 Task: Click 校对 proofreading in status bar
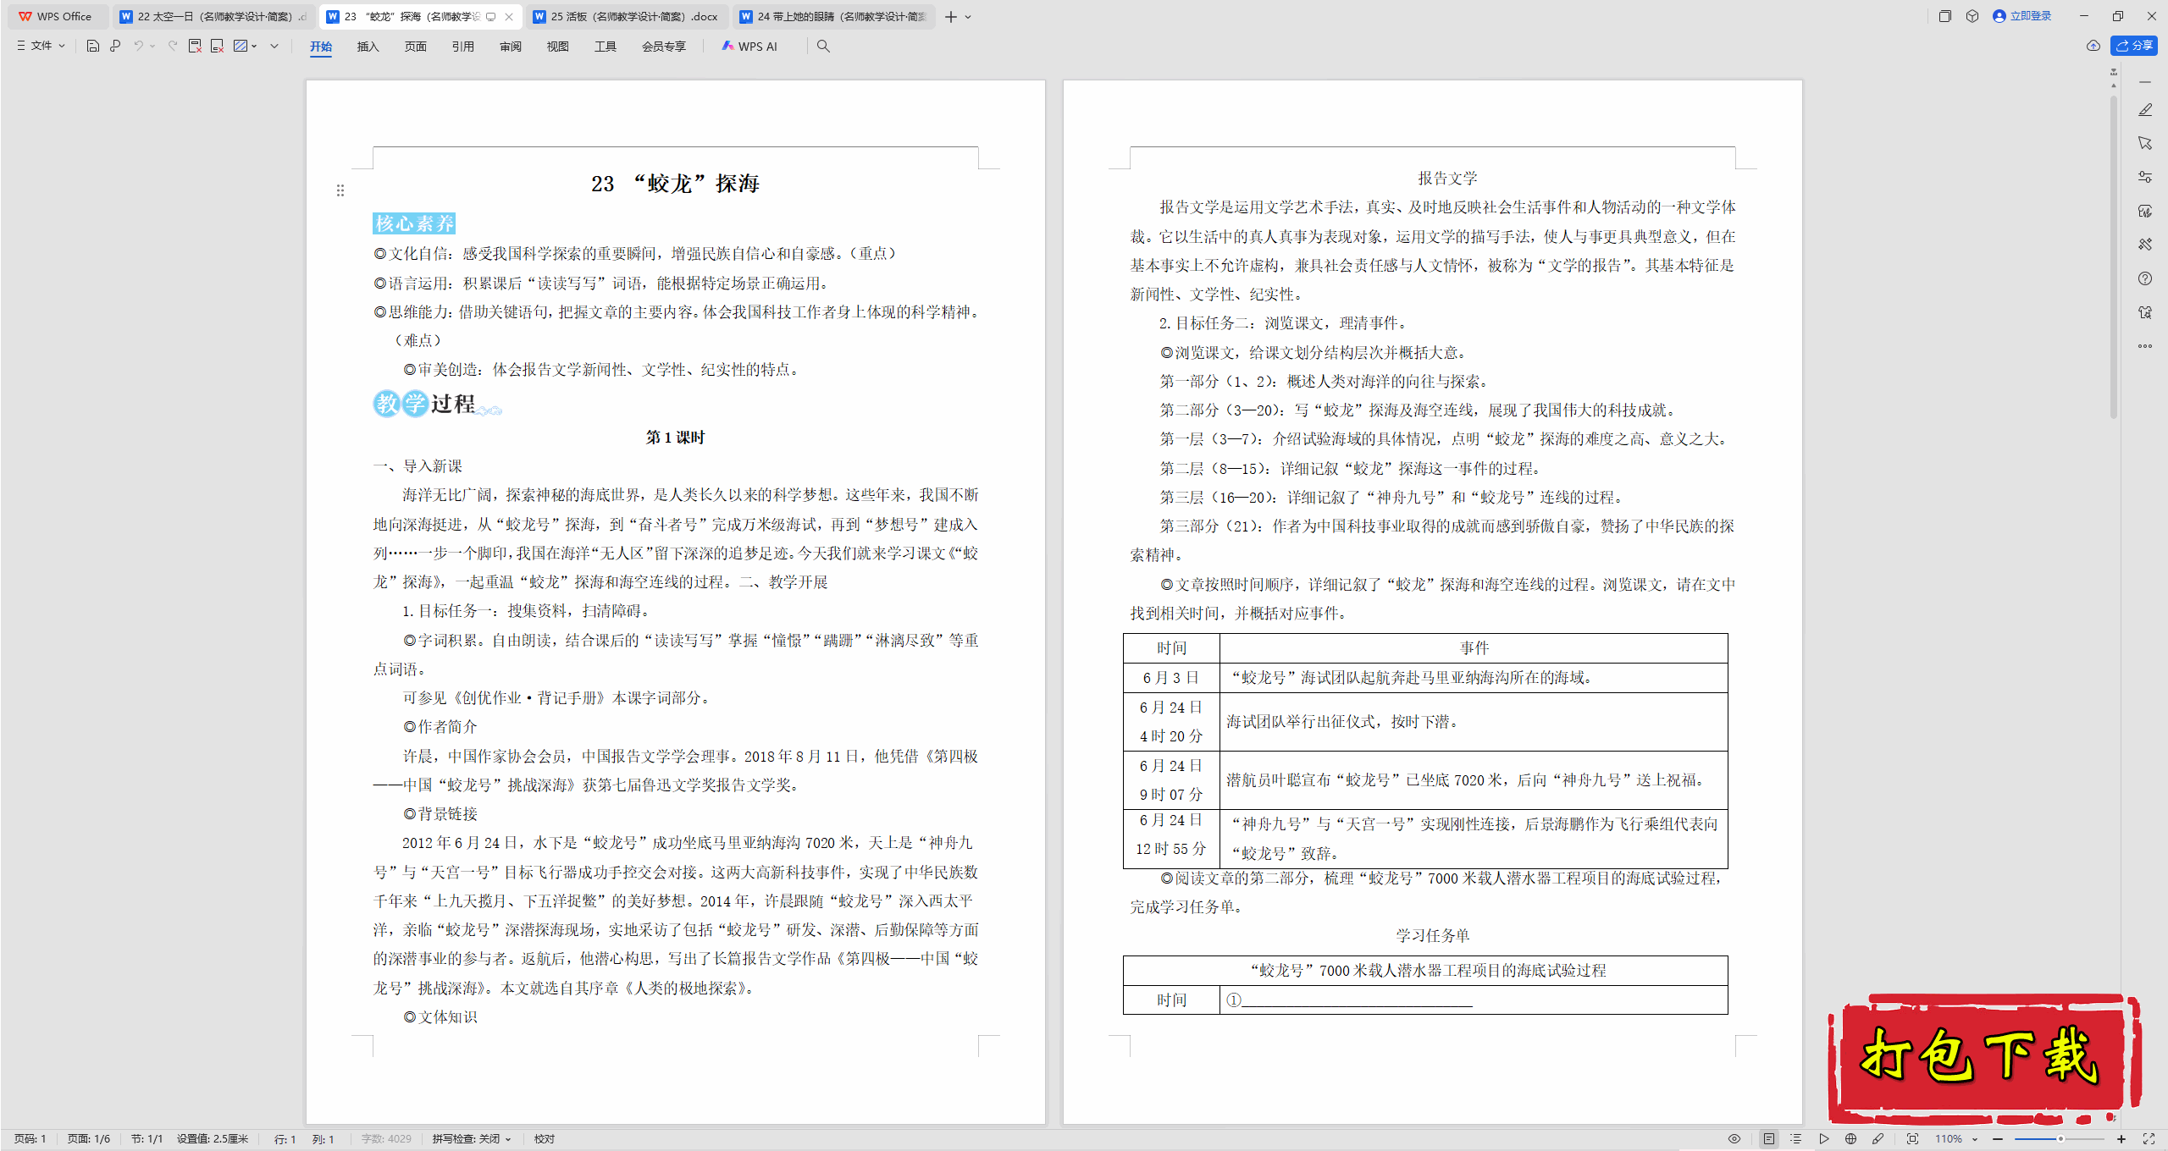click(x=545, y=1139)
